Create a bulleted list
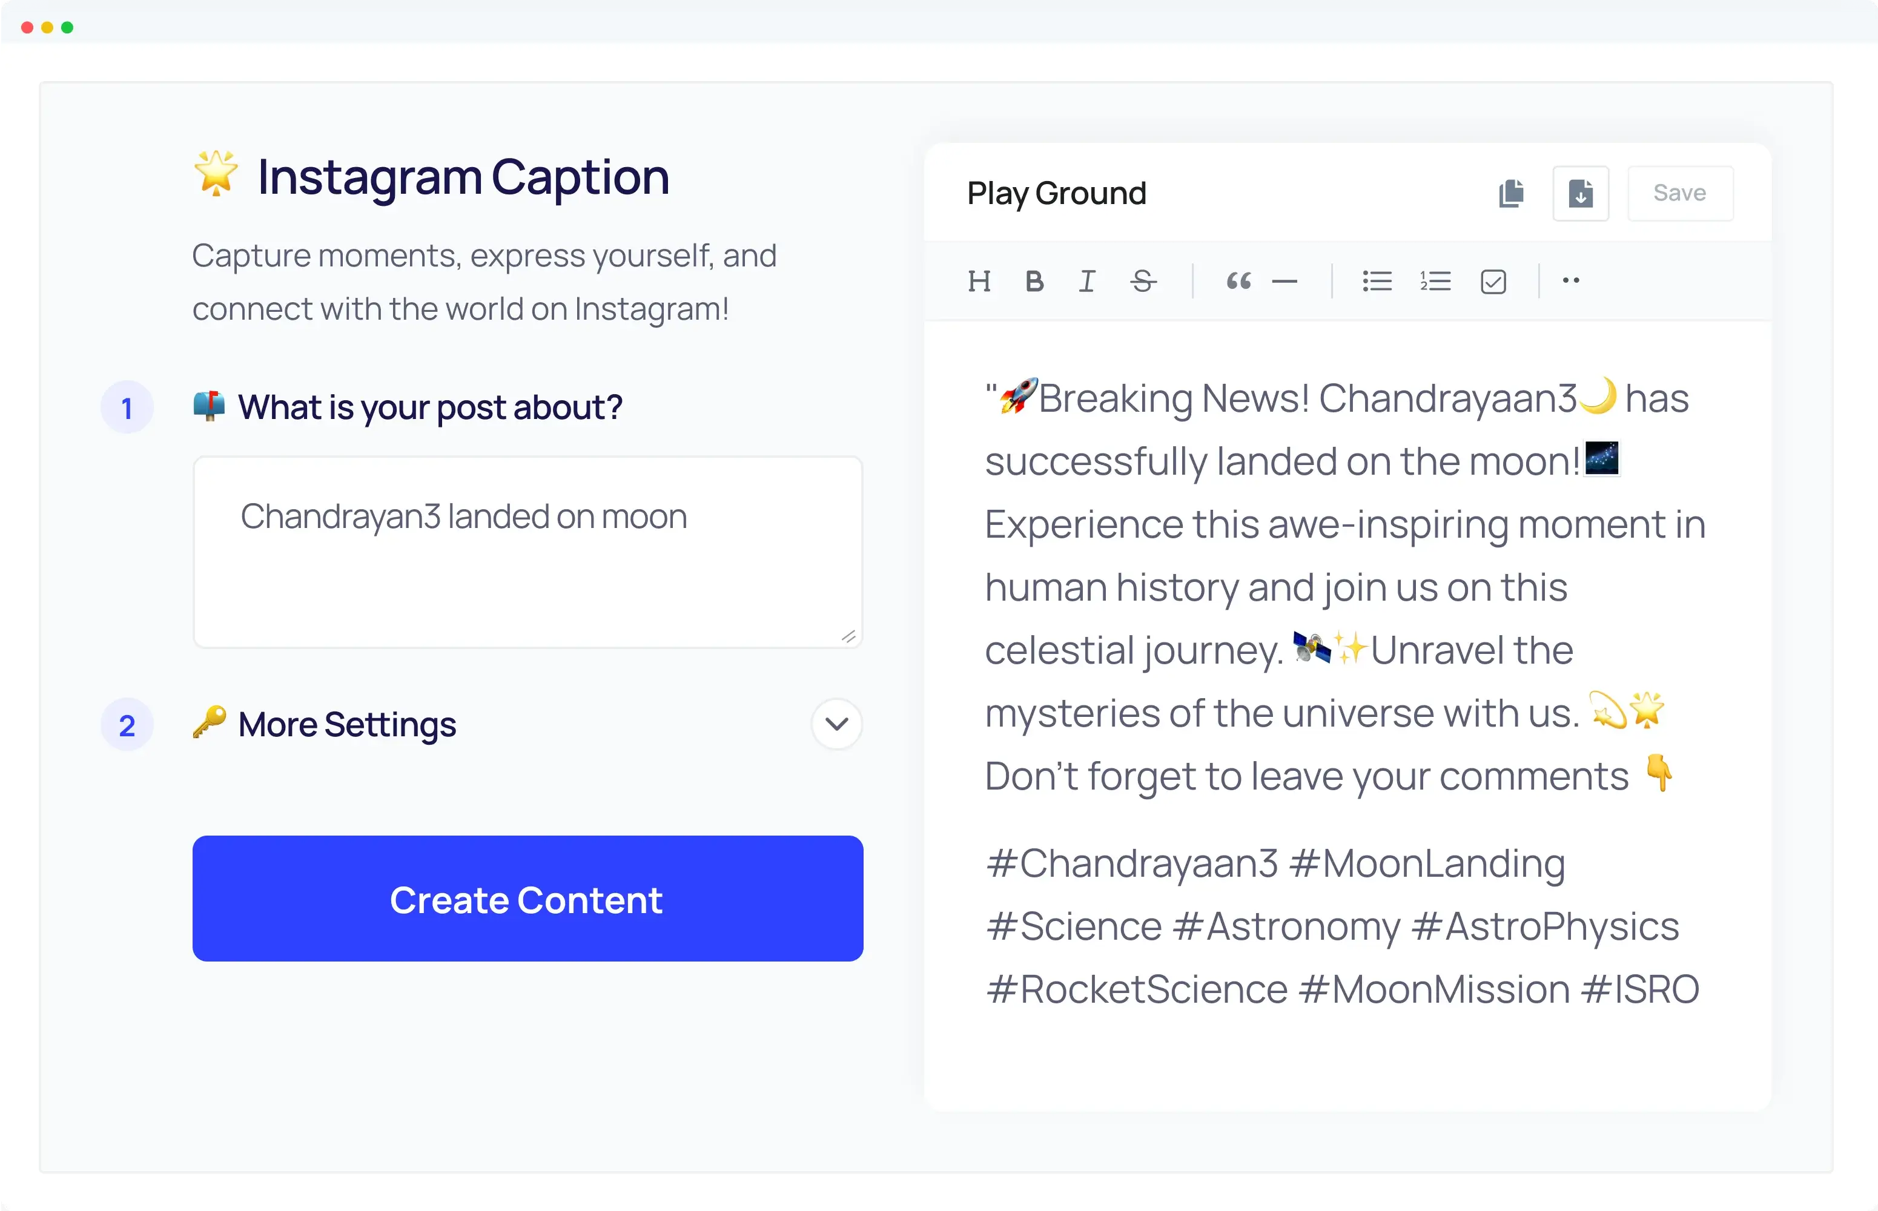The width and height of the screenshot is (1878, 1211). tap(1377, 282)
